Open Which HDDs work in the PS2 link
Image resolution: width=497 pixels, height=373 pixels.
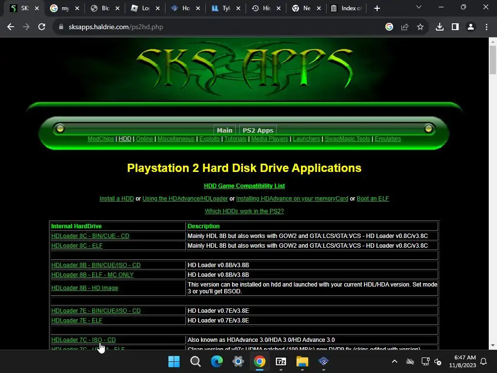tap(245, 211)
